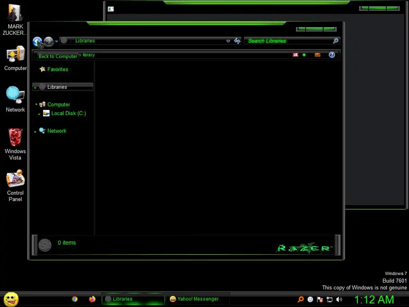This screenshot has width=409, height=307.
Task: Maximize the Libraries window
Action: [x=314, y=29]
